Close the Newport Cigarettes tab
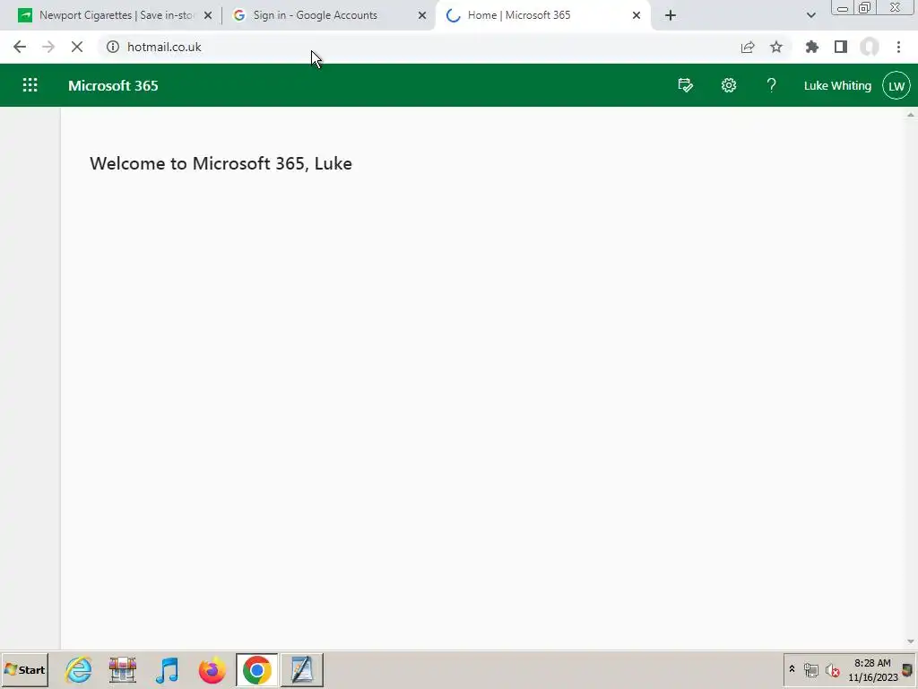This screenshot has width=918, height=689. pyautogui.click(x=208, y=15)
